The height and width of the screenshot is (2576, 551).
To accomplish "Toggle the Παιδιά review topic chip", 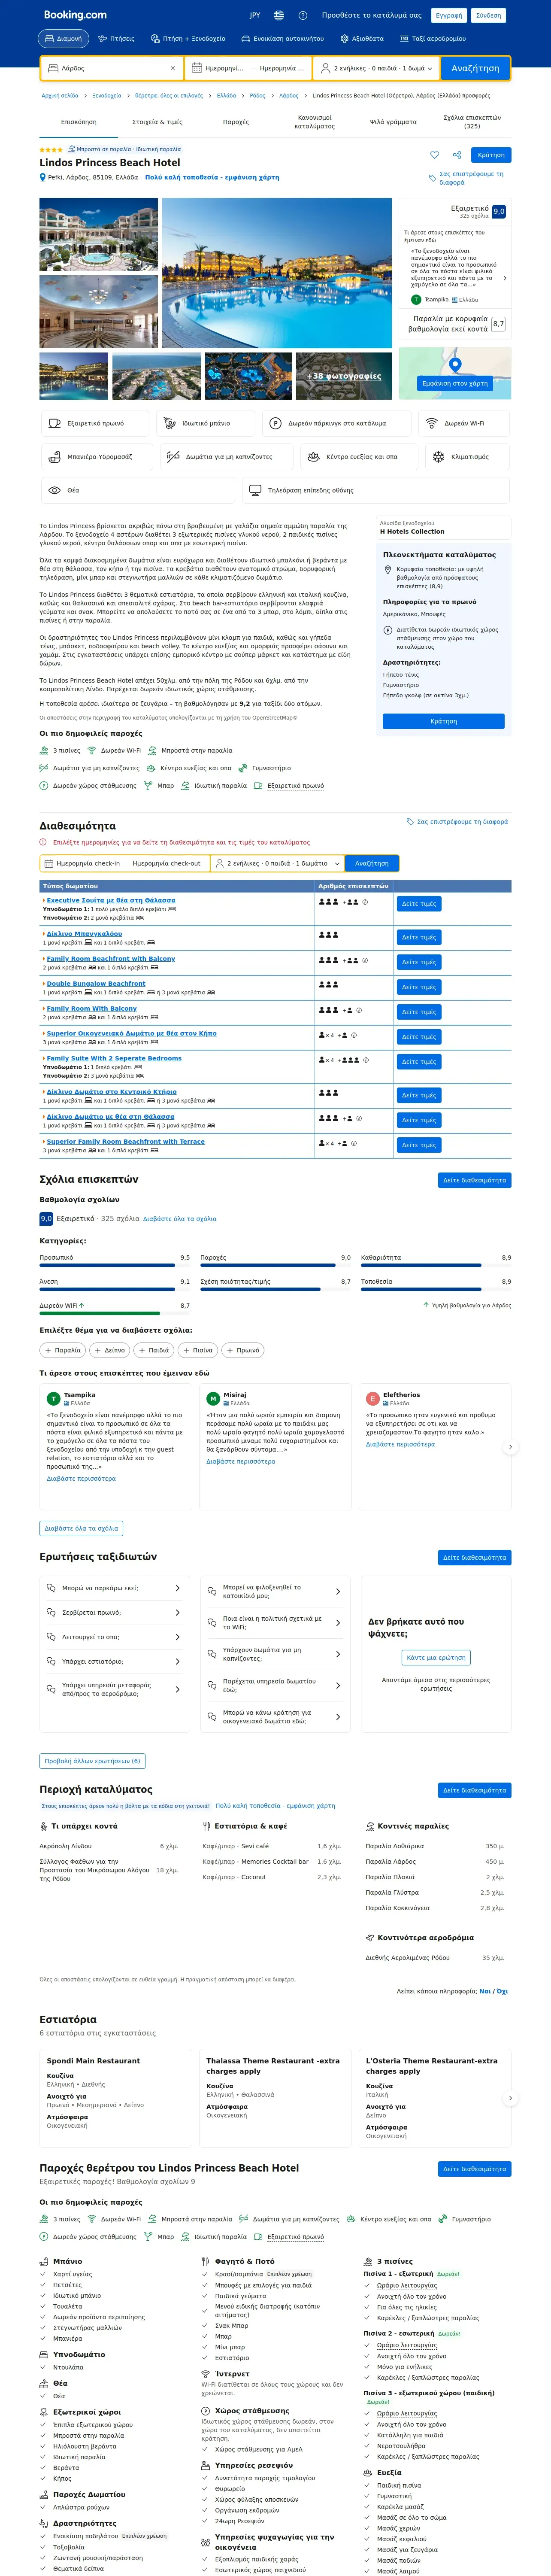I will (x=153, y=1350).
